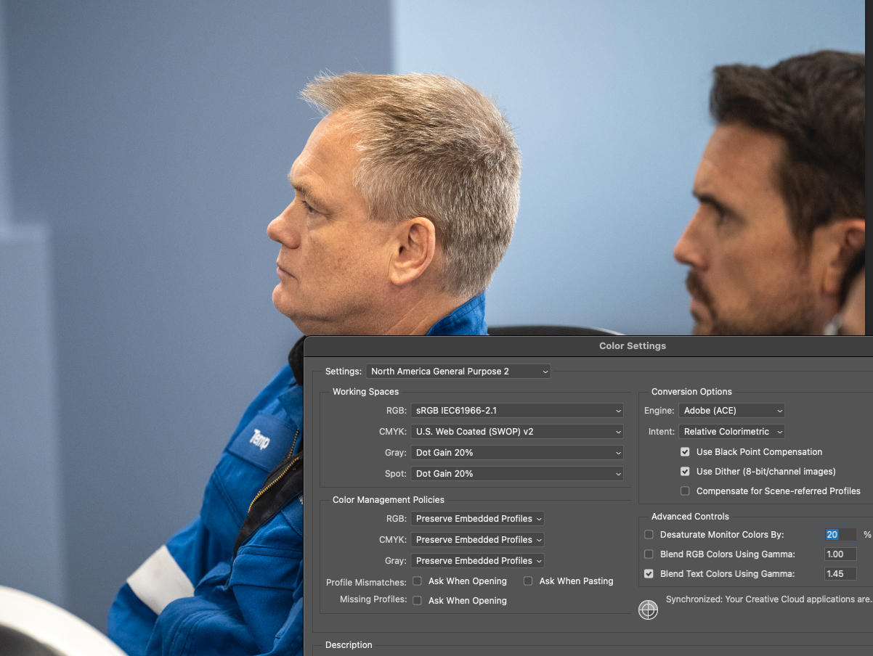Click the Desaturate Monitor Colors percentage field
The width and height of the screenshot is (873, 656).
pos(840,535)
